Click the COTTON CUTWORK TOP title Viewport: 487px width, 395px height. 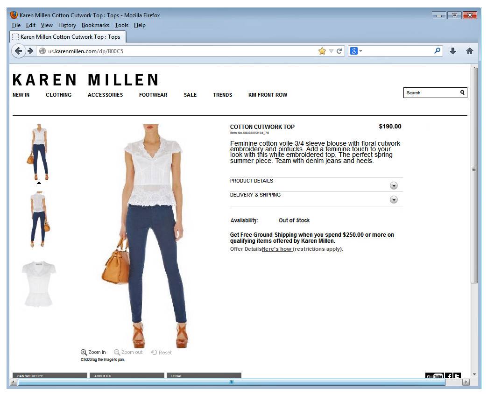[262, 127]
